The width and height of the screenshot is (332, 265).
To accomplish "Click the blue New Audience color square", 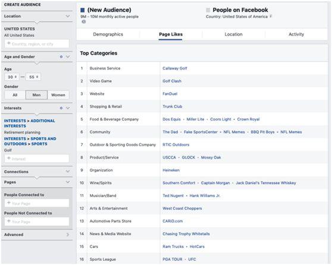I will click(83, 10).
